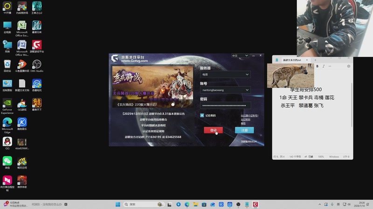Click the taskbar clock showing 20:26
This screenshot has width=373, height=209.
click(359, 204)
